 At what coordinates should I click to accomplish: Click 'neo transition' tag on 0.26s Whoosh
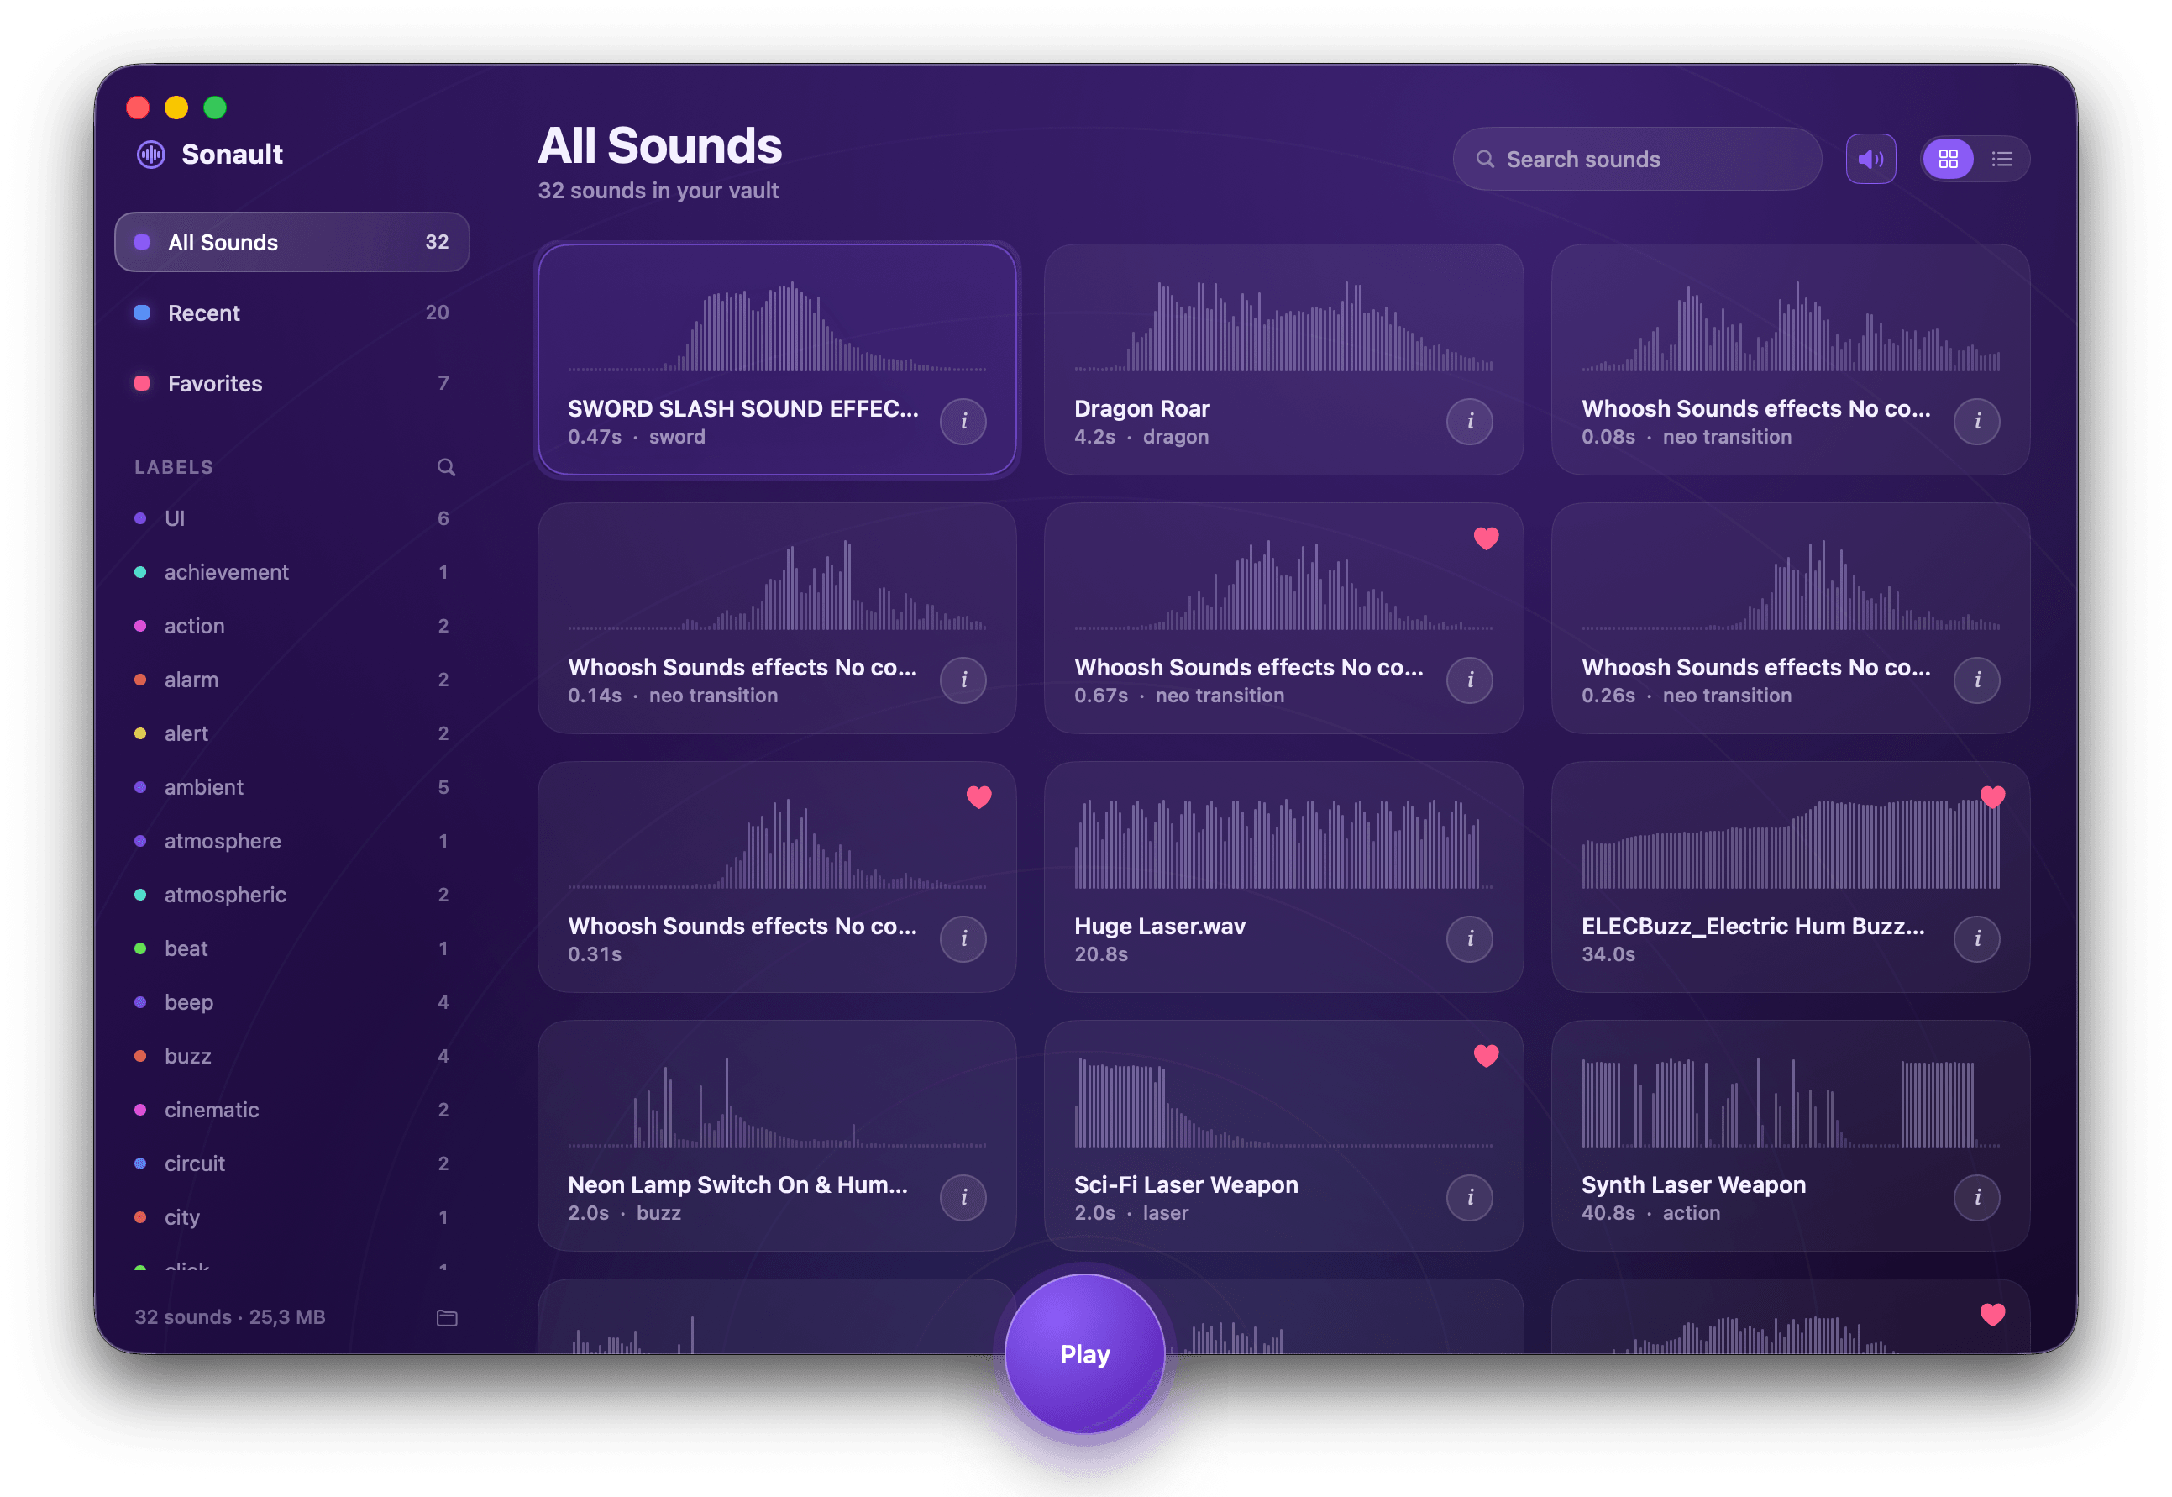[1727, 696]
